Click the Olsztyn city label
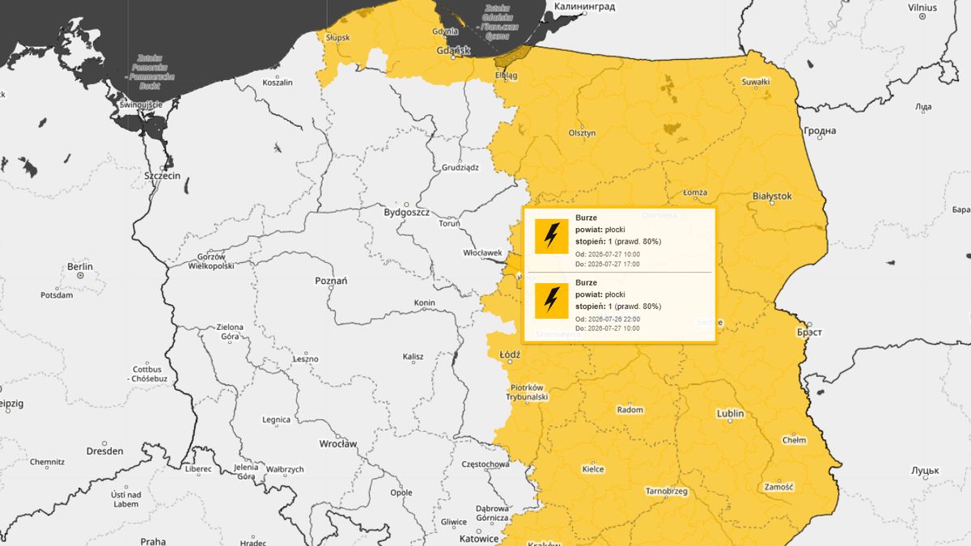Image resolution: width=971 pixels, height=546 pixels. coord(582,133)
